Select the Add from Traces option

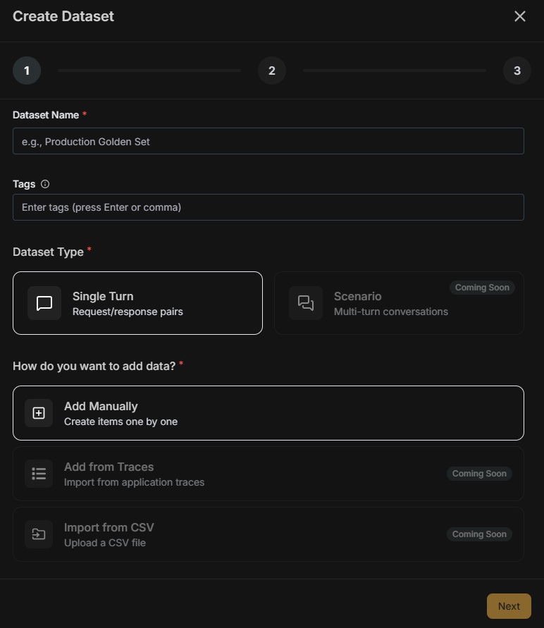[268, 474]
